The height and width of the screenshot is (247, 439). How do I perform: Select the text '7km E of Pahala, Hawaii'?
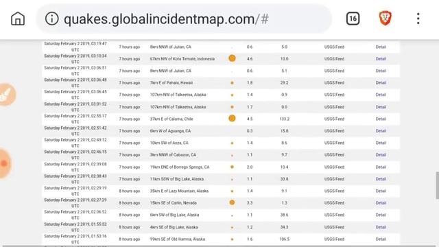(x=171, y=83)
